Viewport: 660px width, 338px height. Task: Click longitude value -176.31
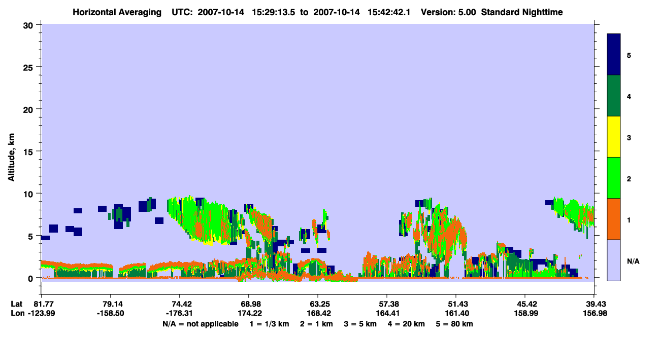(179, 313)
